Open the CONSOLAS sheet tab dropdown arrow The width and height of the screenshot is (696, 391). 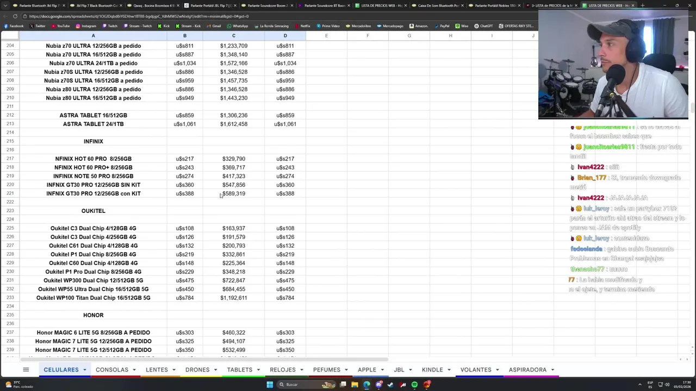[134, 370]
